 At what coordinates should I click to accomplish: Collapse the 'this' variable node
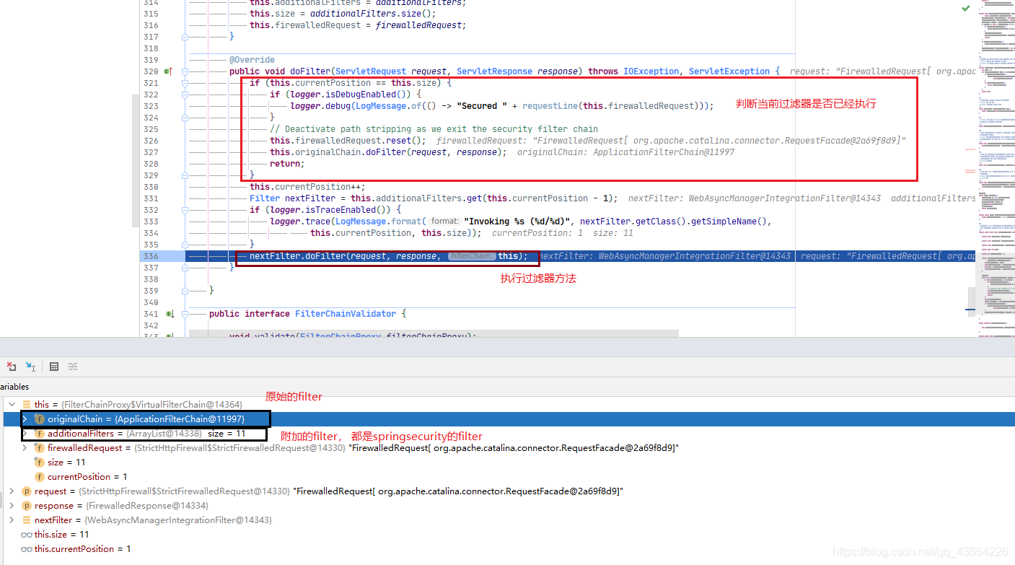click(x=12, y=405)
